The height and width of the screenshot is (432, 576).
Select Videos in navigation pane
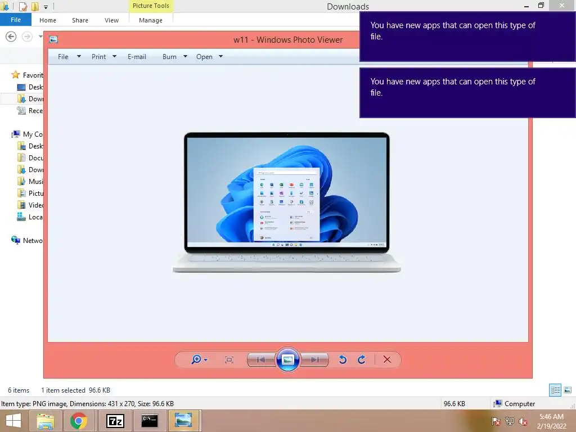tap(30, 205)
